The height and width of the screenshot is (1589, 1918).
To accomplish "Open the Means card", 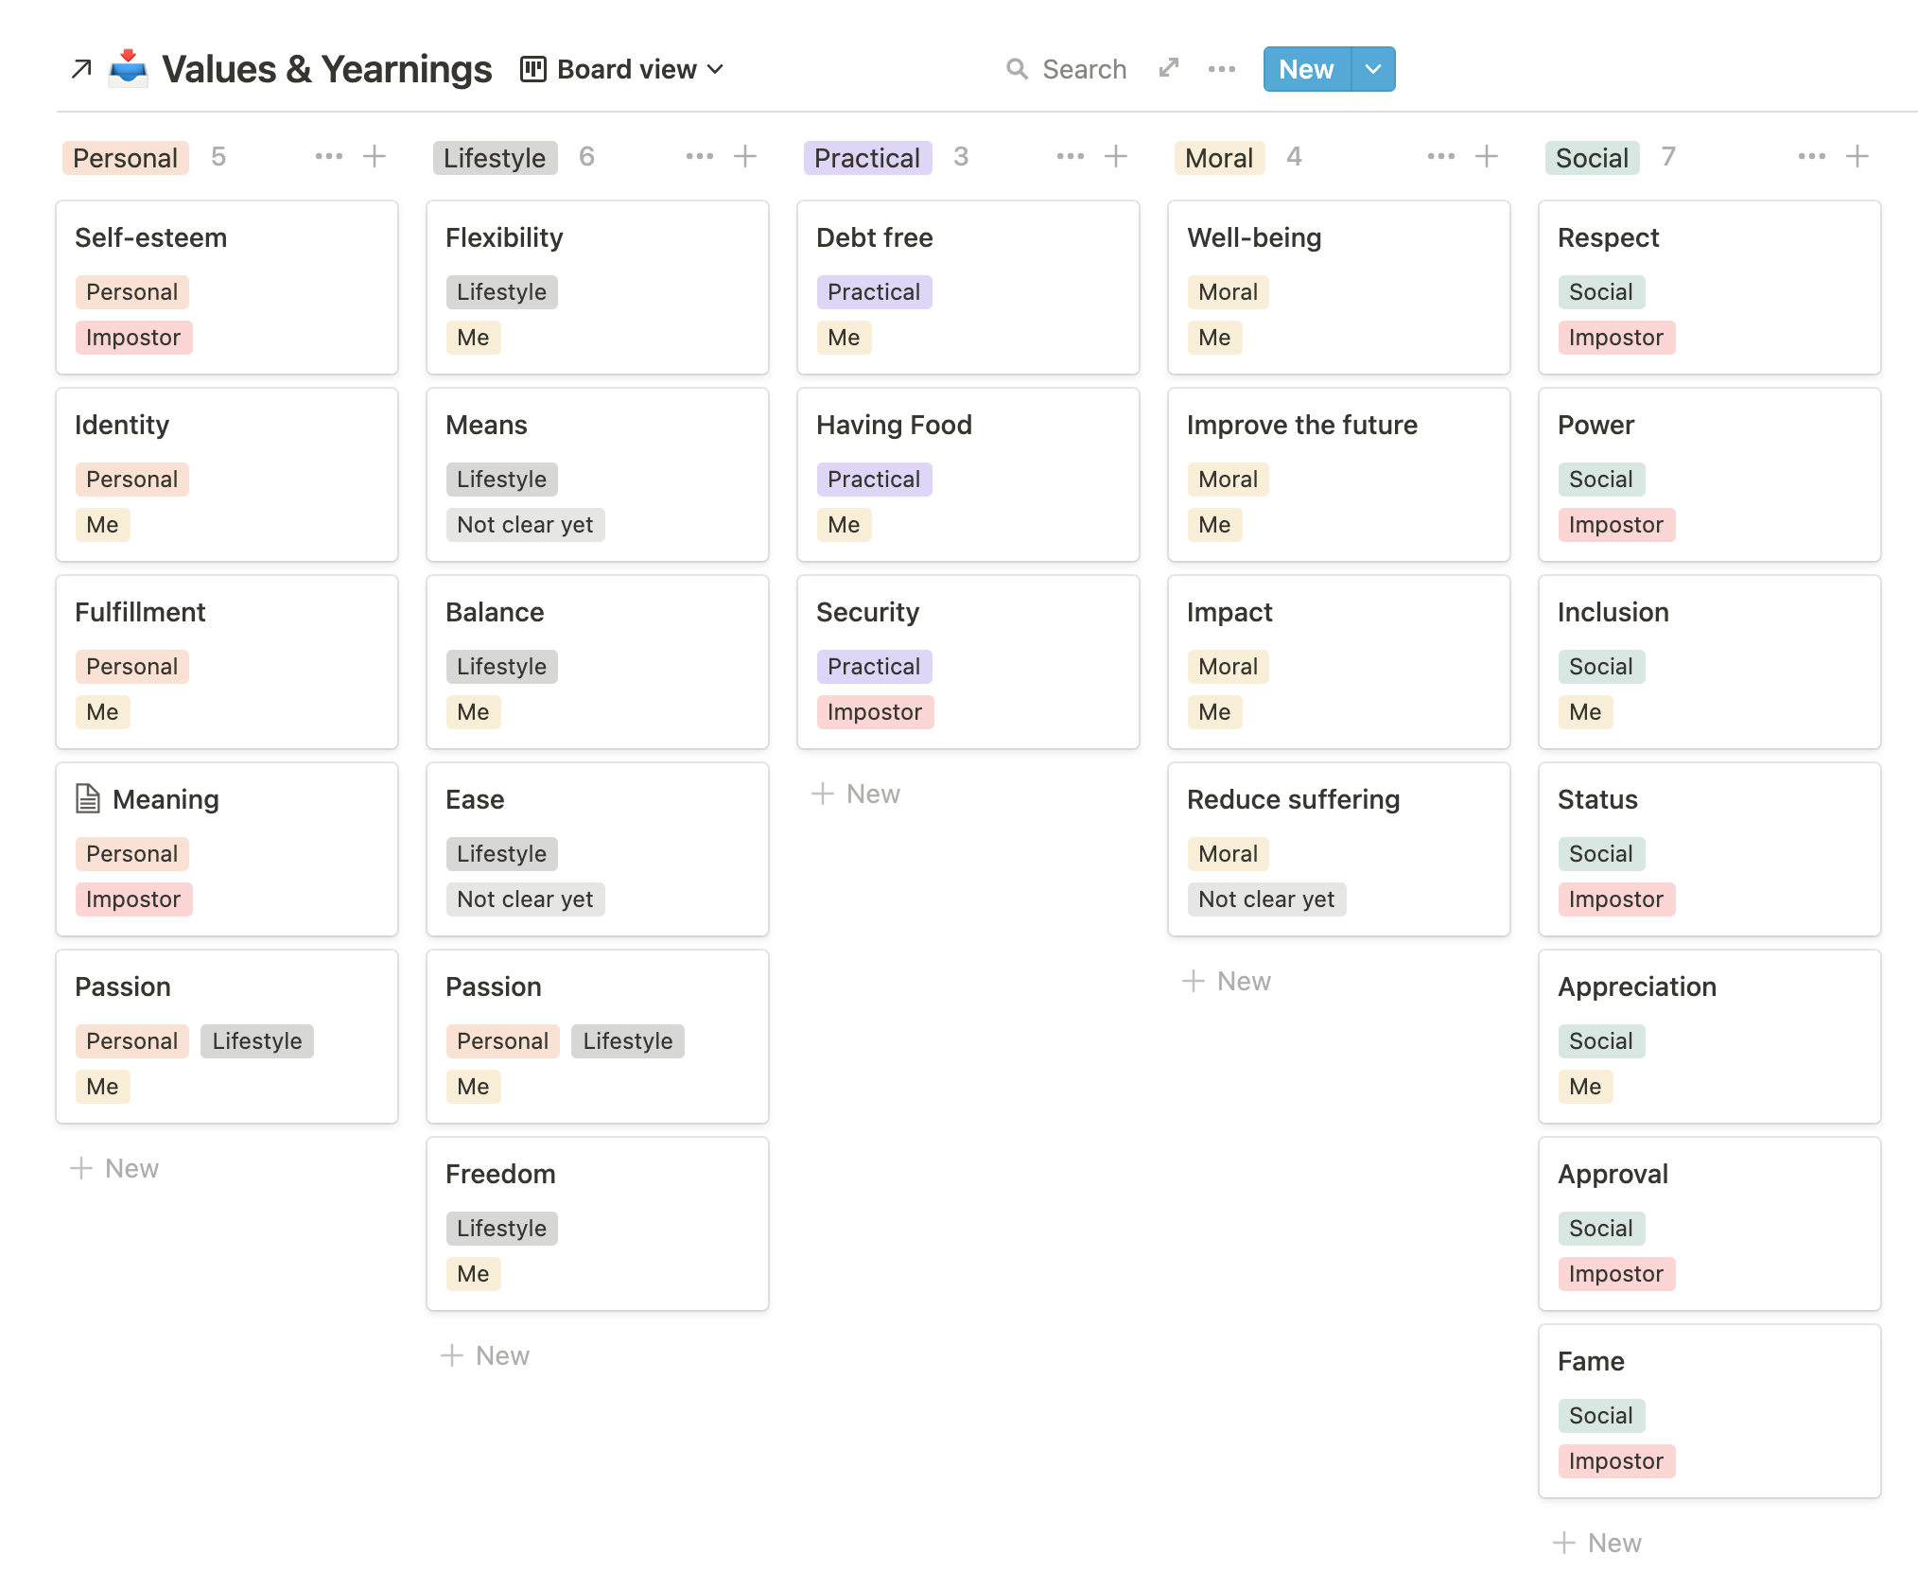I will click(x=598, y=474).
